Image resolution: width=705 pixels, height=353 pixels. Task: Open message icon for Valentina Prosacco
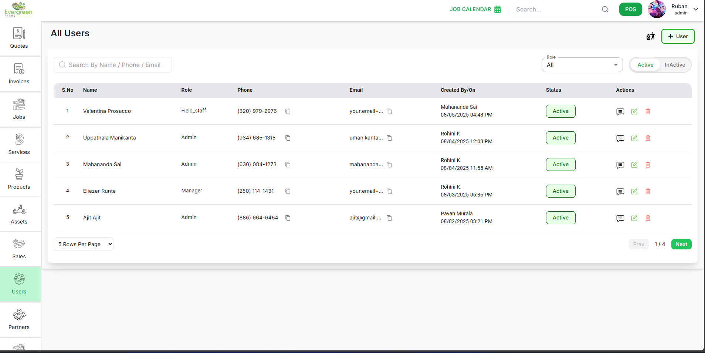(x=620, y=111)
